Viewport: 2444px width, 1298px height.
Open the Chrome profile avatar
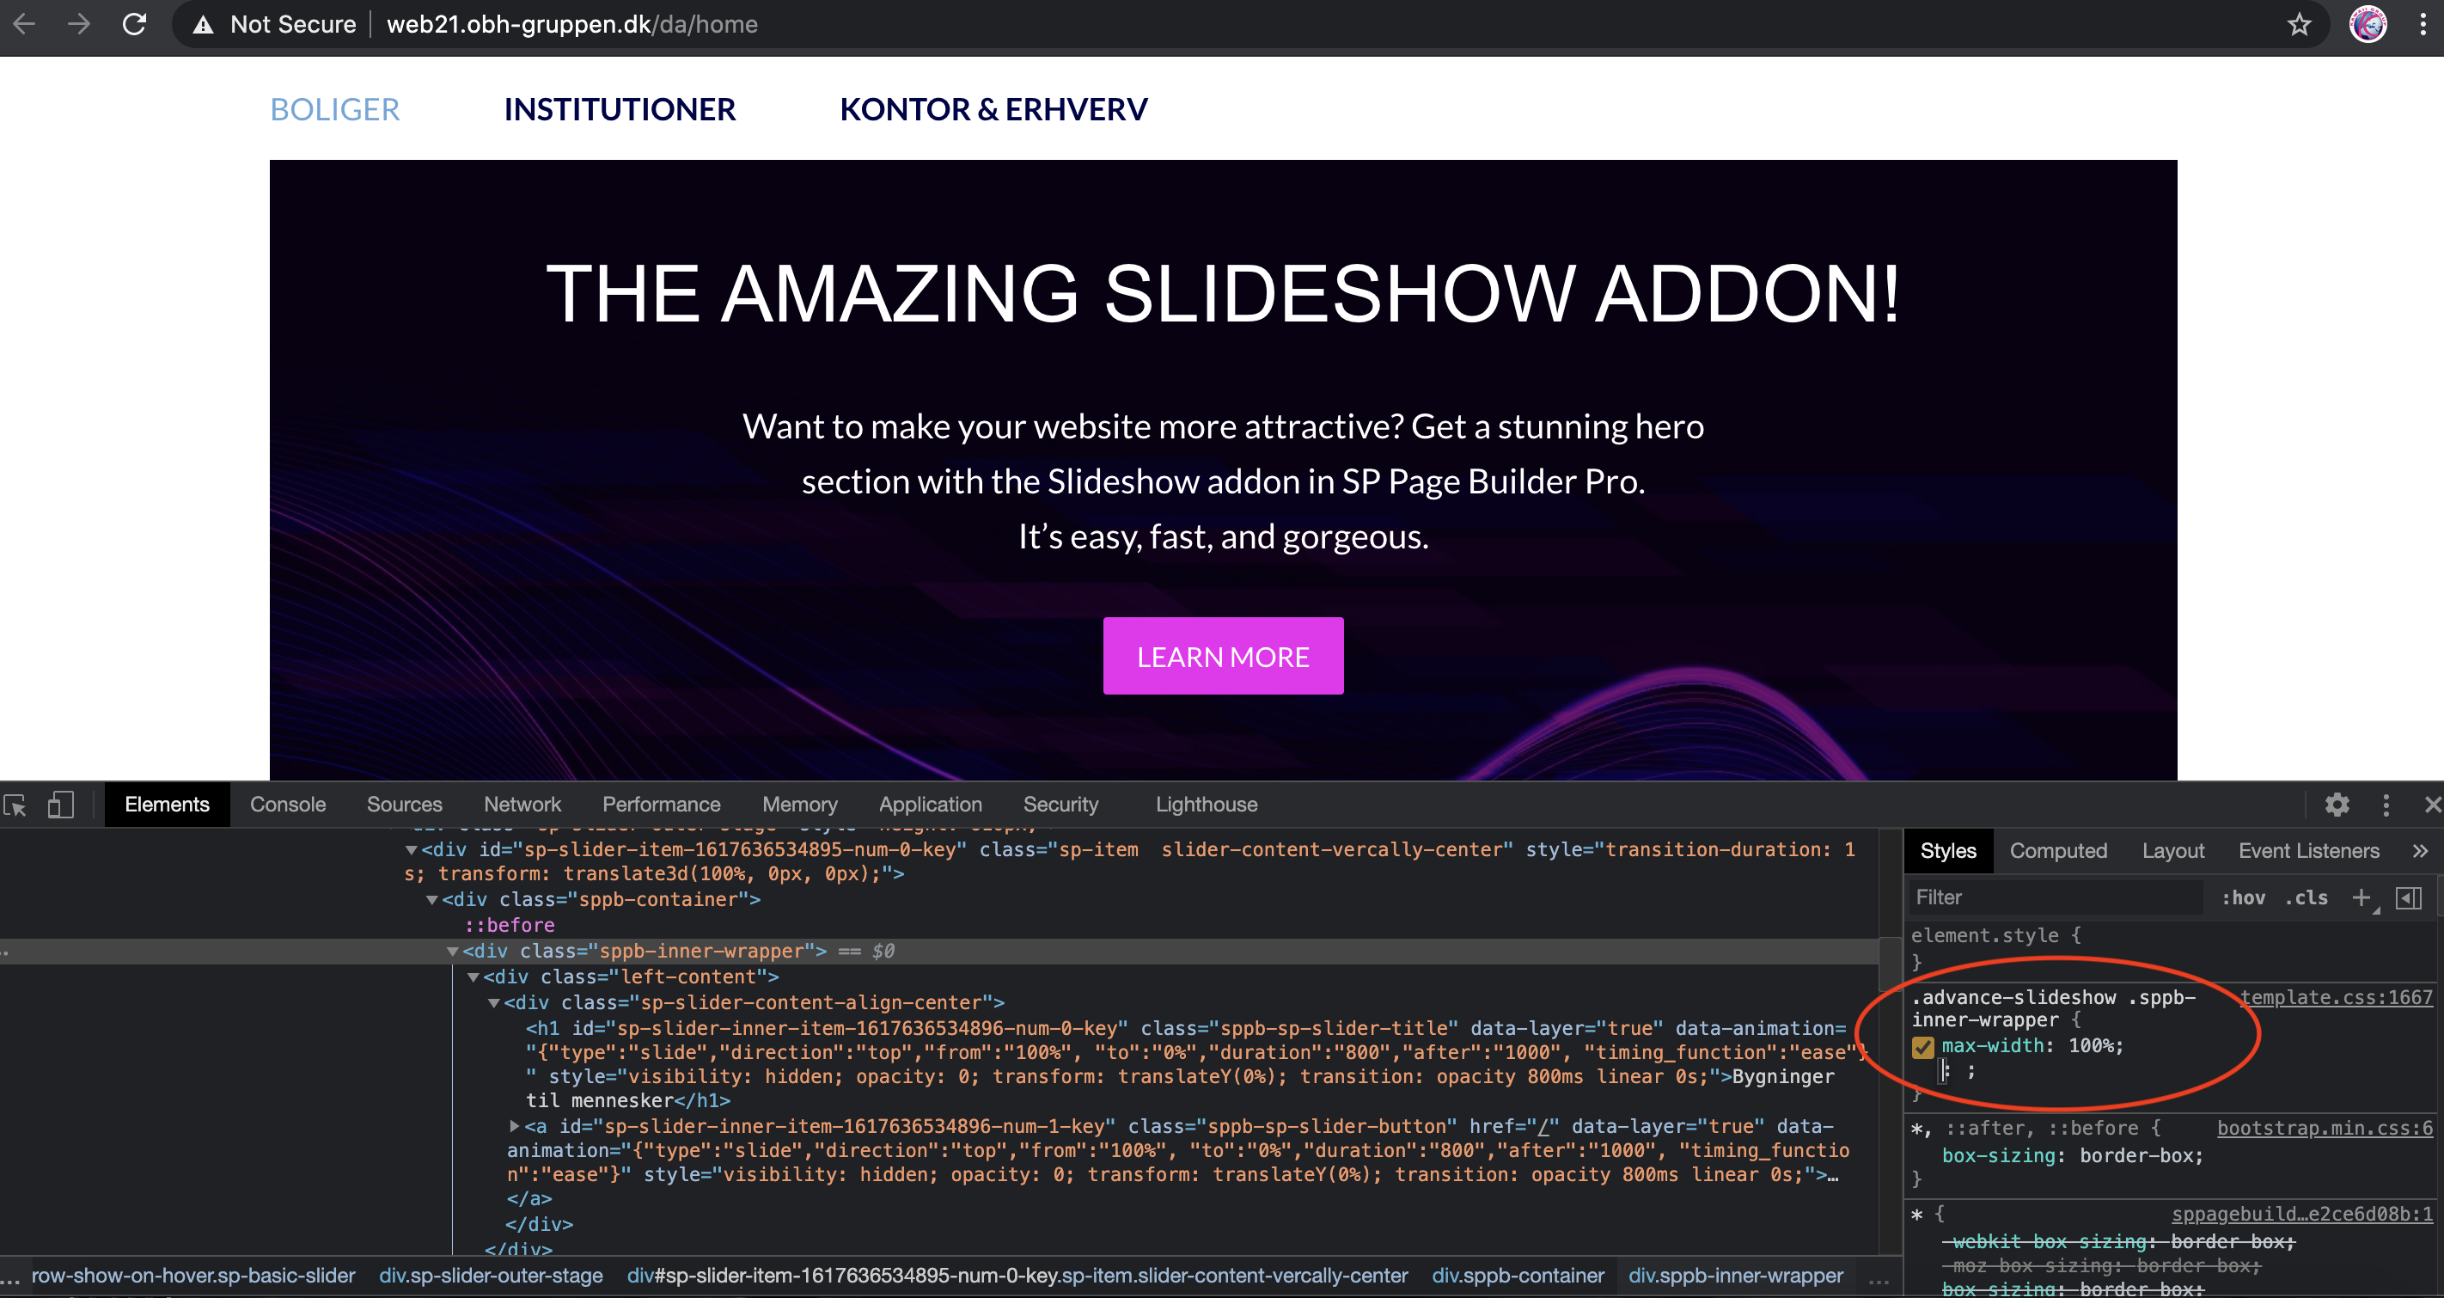[2368, 25]
